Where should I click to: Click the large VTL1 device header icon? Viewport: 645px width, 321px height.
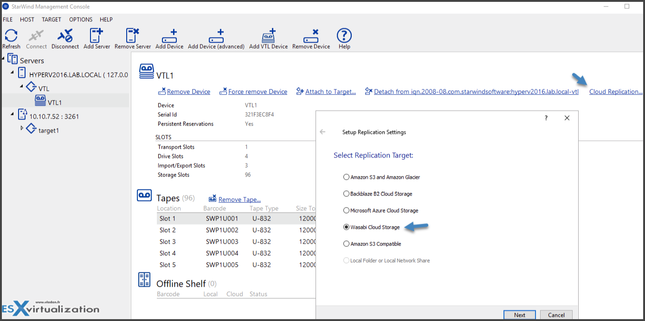tap(147, 72)
